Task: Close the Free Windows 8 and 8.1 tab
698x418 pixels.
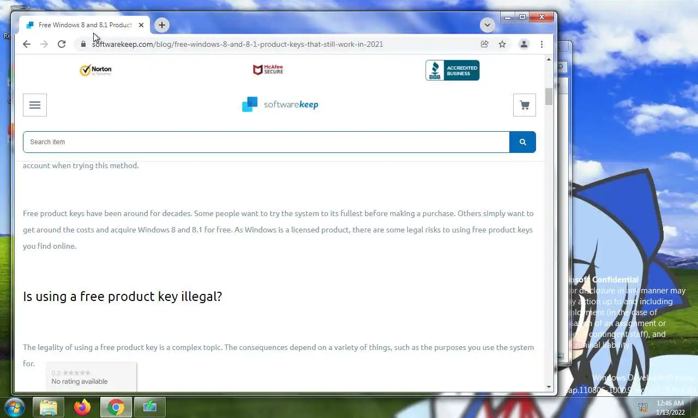Action: pos(141,25)
